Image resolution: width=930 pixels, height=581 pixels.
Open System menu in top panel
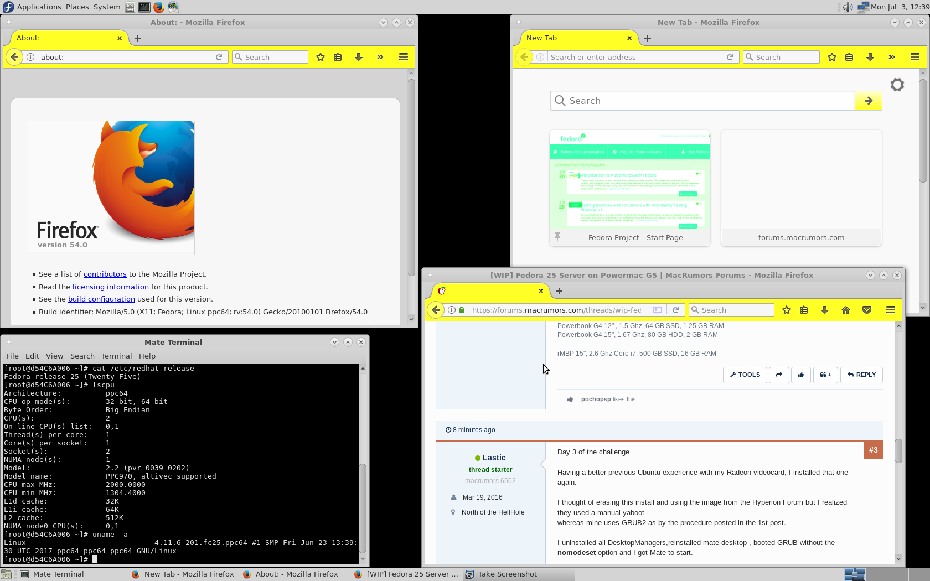tap(107, 7)
